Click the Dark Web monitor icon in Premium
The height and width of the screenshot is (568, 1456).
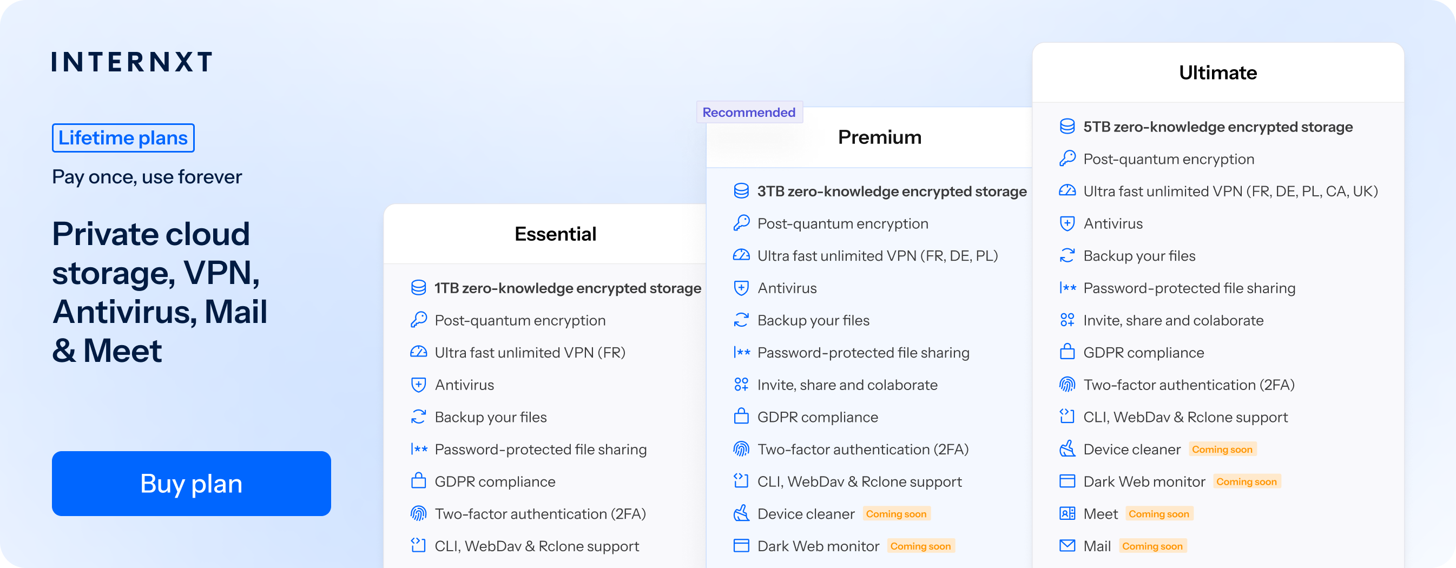[740, 545]
